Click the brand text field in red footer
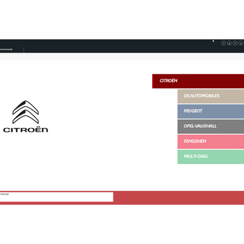 (x=56, y=197)
